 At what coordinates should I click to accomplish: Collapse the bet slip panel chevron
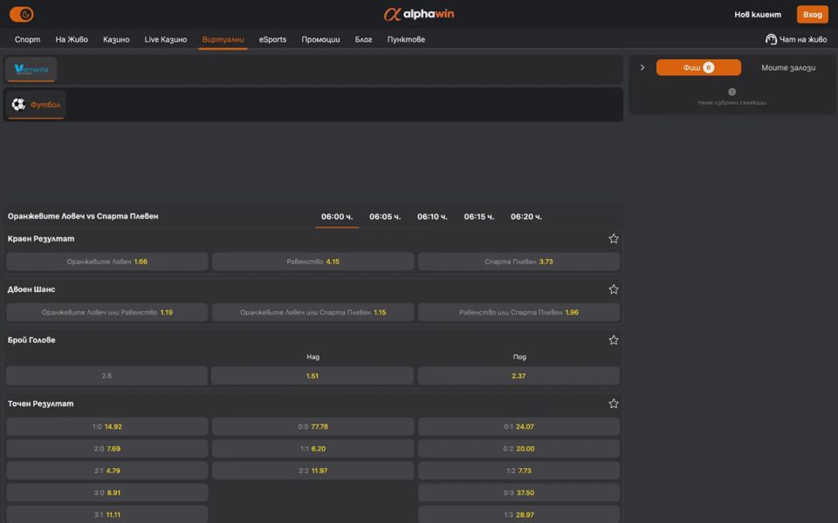642,67
